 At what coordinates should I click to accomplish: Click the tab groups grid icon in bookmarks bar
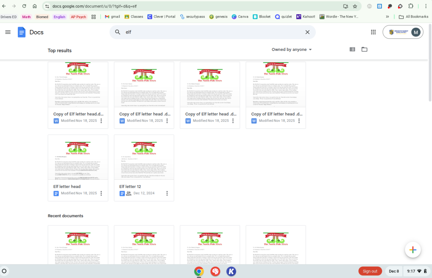(94, 17)
